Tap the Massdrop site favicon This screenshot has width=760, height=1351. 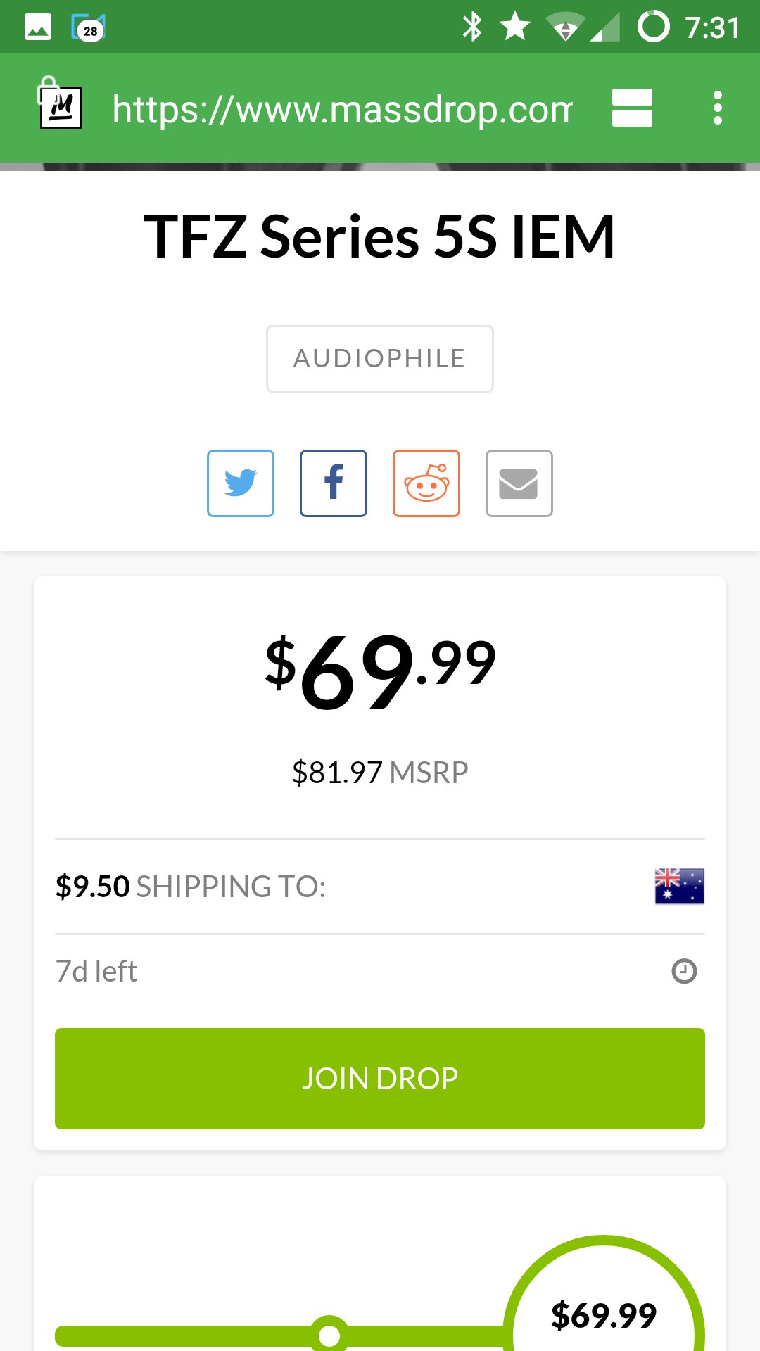click(x=61, y=107)
